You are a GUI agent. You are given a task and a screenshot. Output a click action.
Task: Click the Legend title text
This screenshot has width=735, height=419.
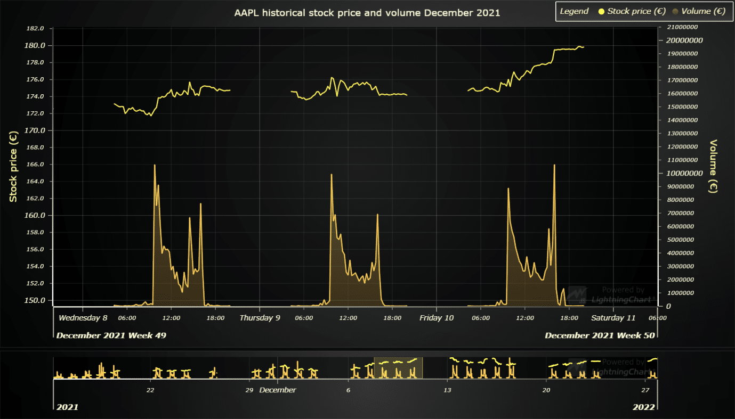click(574, 11)
